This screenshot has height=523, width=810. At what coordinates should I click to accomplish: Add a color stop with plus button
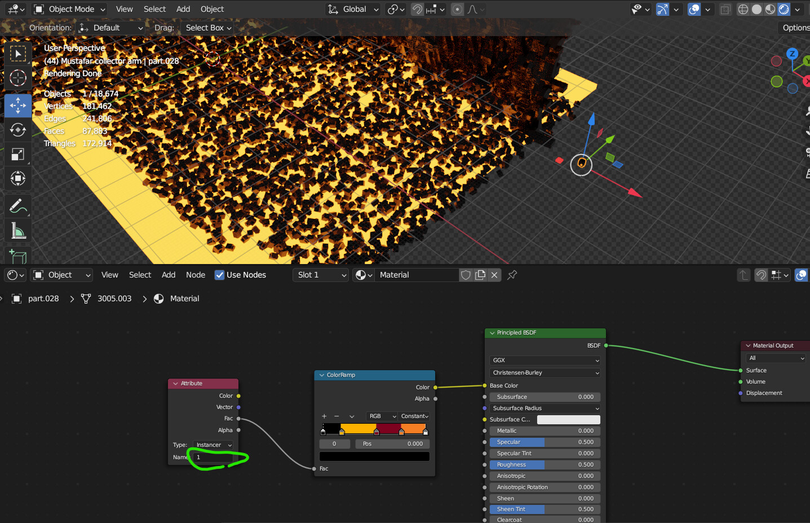coord(324,416)
